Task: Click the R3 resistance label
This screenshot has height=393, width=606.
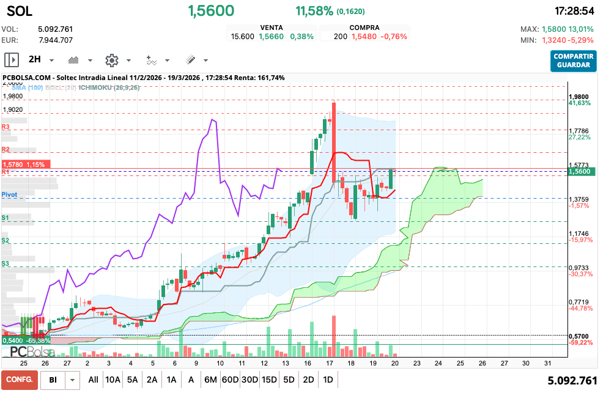Action: [x=6, y=127]
